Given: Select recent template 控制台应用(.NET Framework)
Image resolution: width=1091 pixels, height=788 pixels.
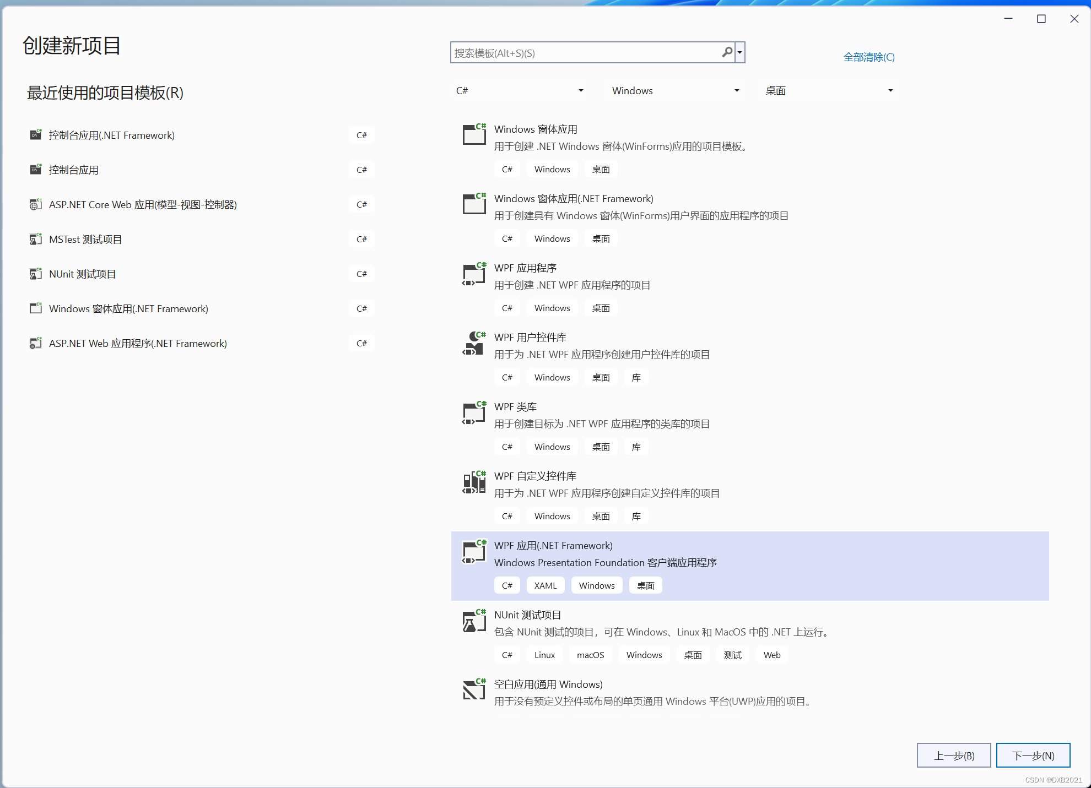Looking at the screenshot, I should (x=201, y=135).
